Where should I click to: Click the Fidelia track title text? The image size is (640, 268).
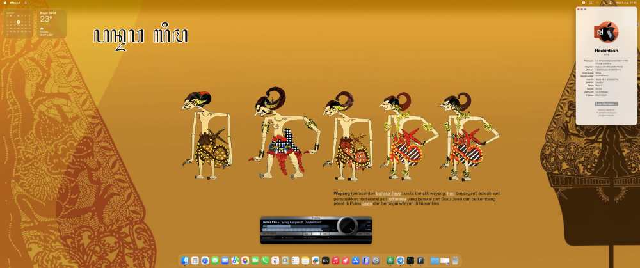coord(292,223)
